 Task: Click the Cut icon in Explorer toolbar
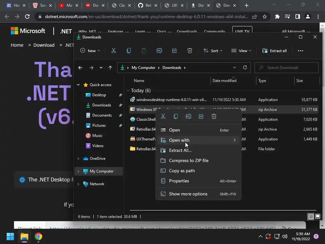(x=113, y=51)
